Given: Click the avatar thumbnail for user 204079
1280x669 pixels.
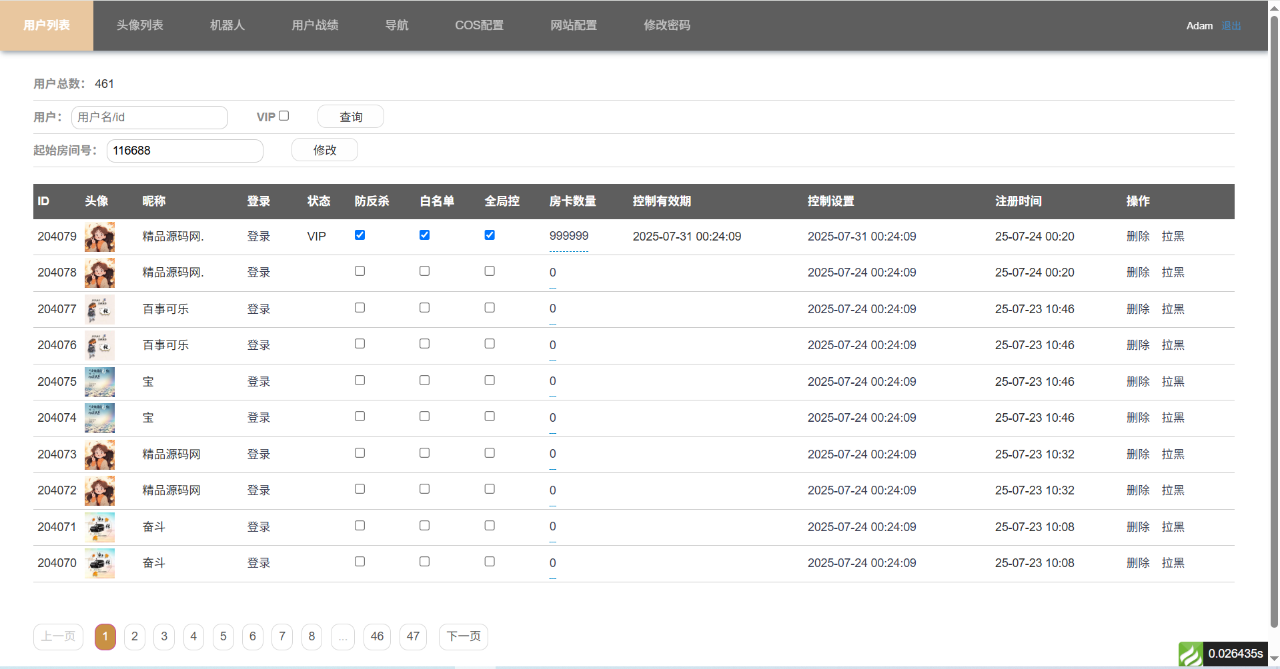Looking at the screenshot, I should pos(99,237).
